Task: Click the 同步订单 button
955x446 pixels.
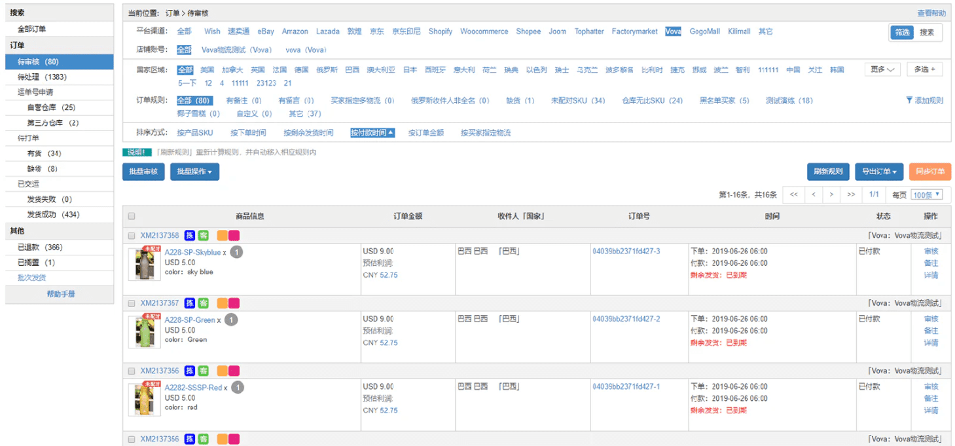Action: [929, 172]
